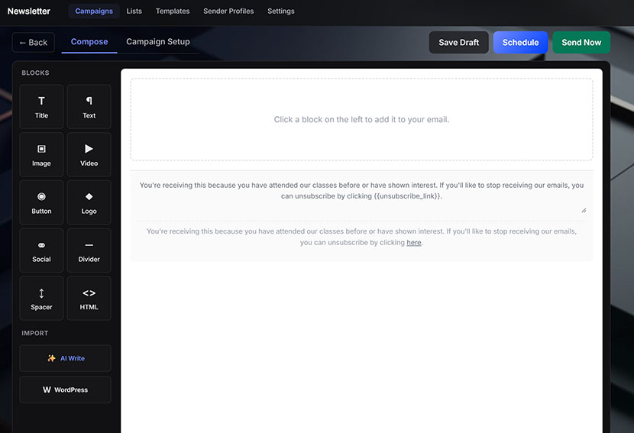The height and width of the screenshot is (433, 634).
Task: Open Templates in top navigation
Action: pyautogui.click(x=173, y=11)
